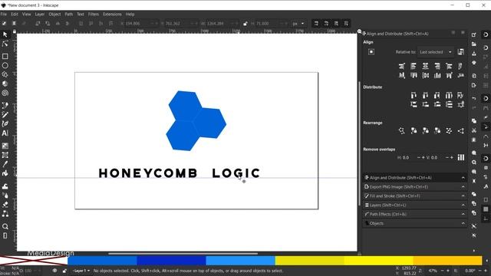Click the Remove overlaps apply icon
Viewport: 491px width, 276px height.
461,157
